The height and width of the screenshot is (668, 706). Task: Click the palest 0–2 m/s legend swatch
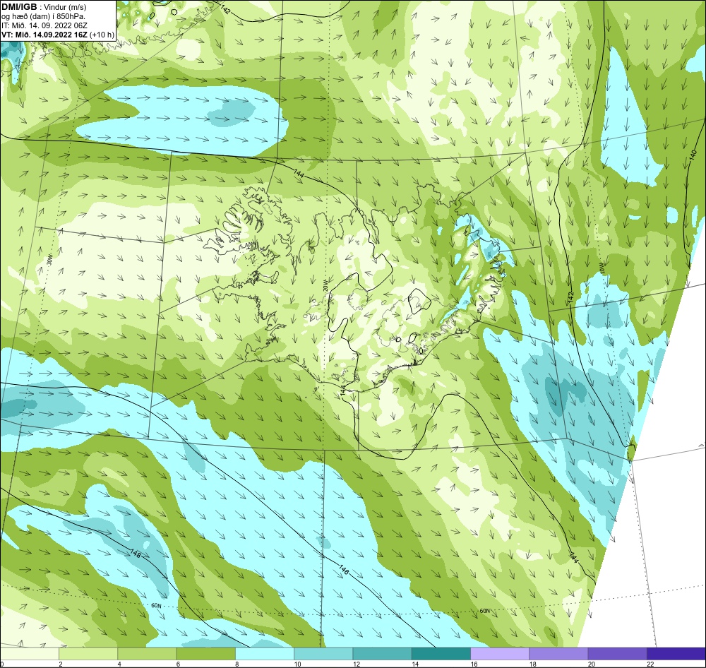coord(29,653)
